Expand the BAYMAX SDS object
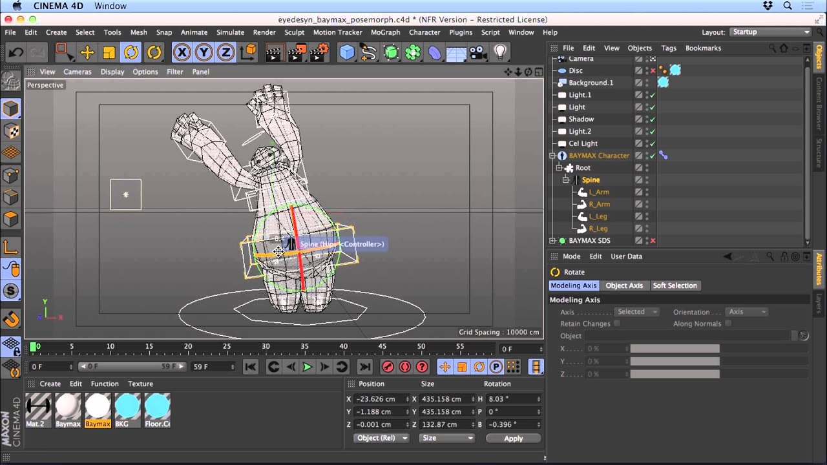Screen dimensions: 827x465 [x=553, y=241]
